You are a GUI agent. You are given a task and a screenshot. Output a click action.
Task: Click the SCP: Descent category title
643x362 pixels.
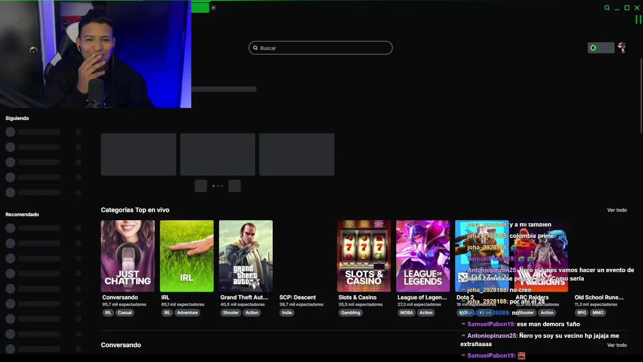click(297, 297)
